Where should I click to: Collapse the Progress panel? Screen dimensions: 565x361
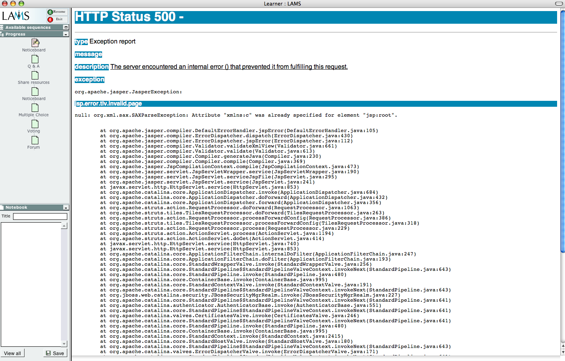pyautogui.click(x=66, y=34)
